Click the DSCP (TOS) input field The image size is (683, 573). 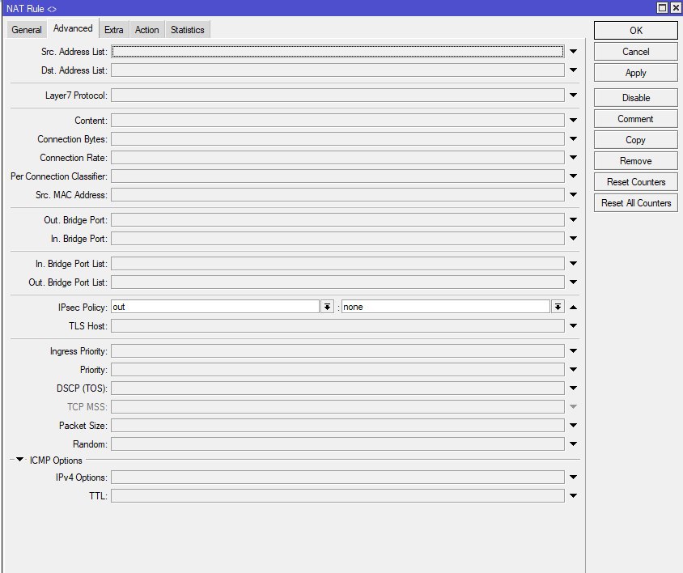pyautogui.click(x=337, y=388)
